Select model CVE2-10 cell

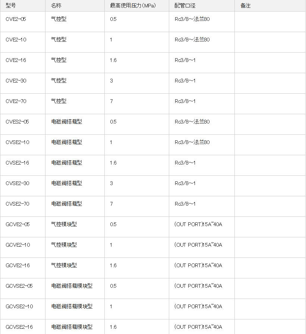16,40
